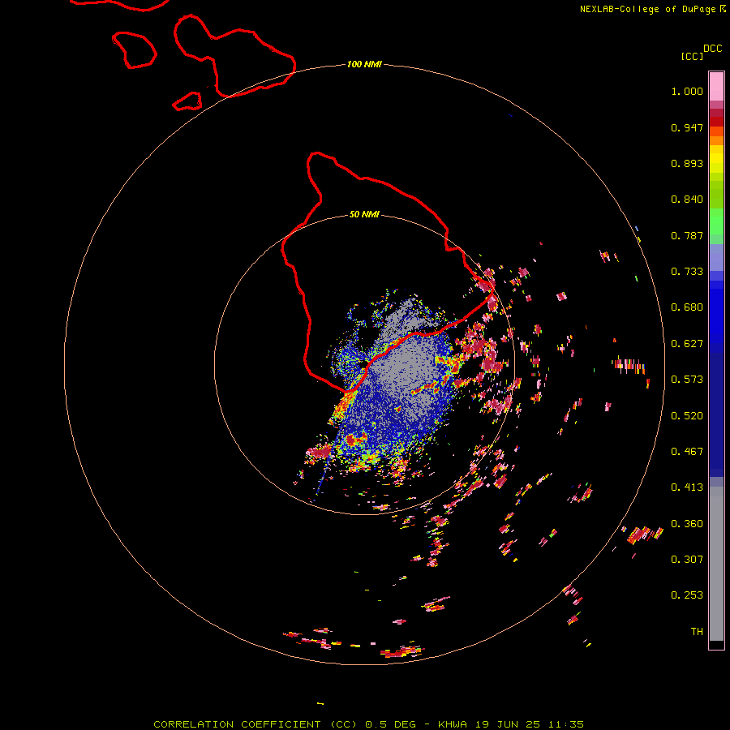Image resolution: width=730 pixels, height=730 pixels.
Task: Click the 0.947 scale value
Action: point(687,127)
